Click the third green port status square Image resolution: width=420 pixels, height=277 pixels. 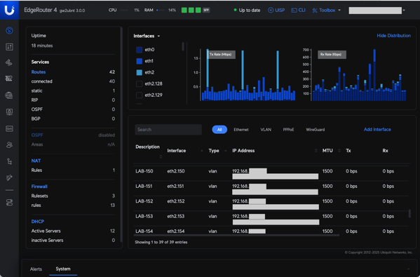198,11
